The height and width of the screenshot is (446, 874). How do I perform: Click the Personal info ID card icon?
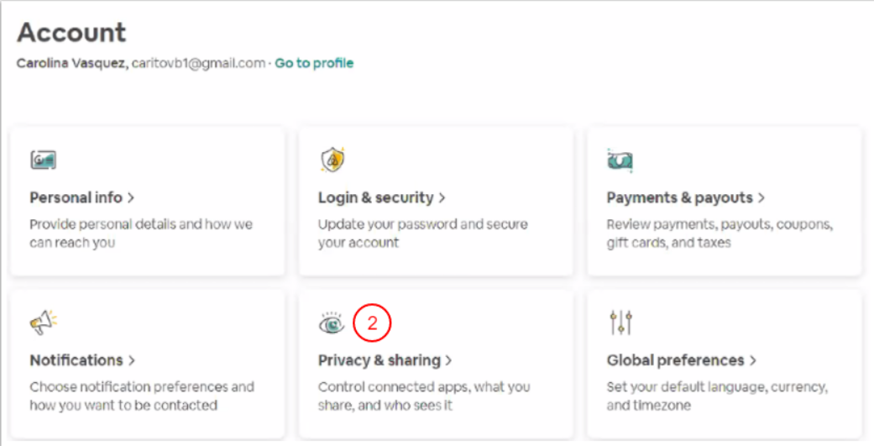43,160
